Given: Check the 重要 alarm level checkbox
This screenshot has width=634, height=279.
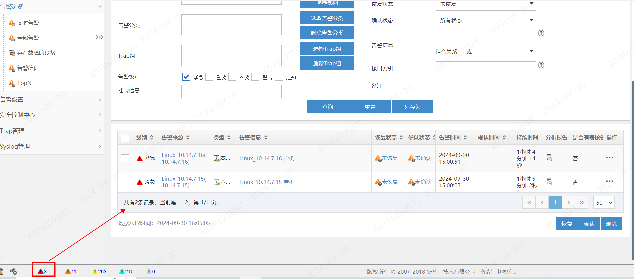Looking at the screenshot, I should coord(209,77).
